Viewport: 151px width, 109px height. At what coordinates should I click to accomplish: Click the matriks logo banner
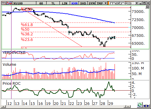[121, 3]
